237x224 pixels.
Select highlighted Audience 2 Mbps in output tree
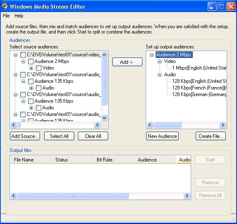coord(174,55)
